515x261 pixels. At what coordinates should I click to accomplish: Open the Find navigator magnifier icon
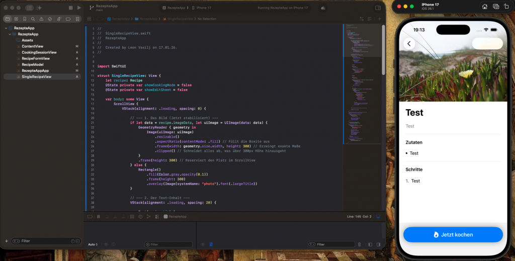pyautogui.click(x=33, y=19)
